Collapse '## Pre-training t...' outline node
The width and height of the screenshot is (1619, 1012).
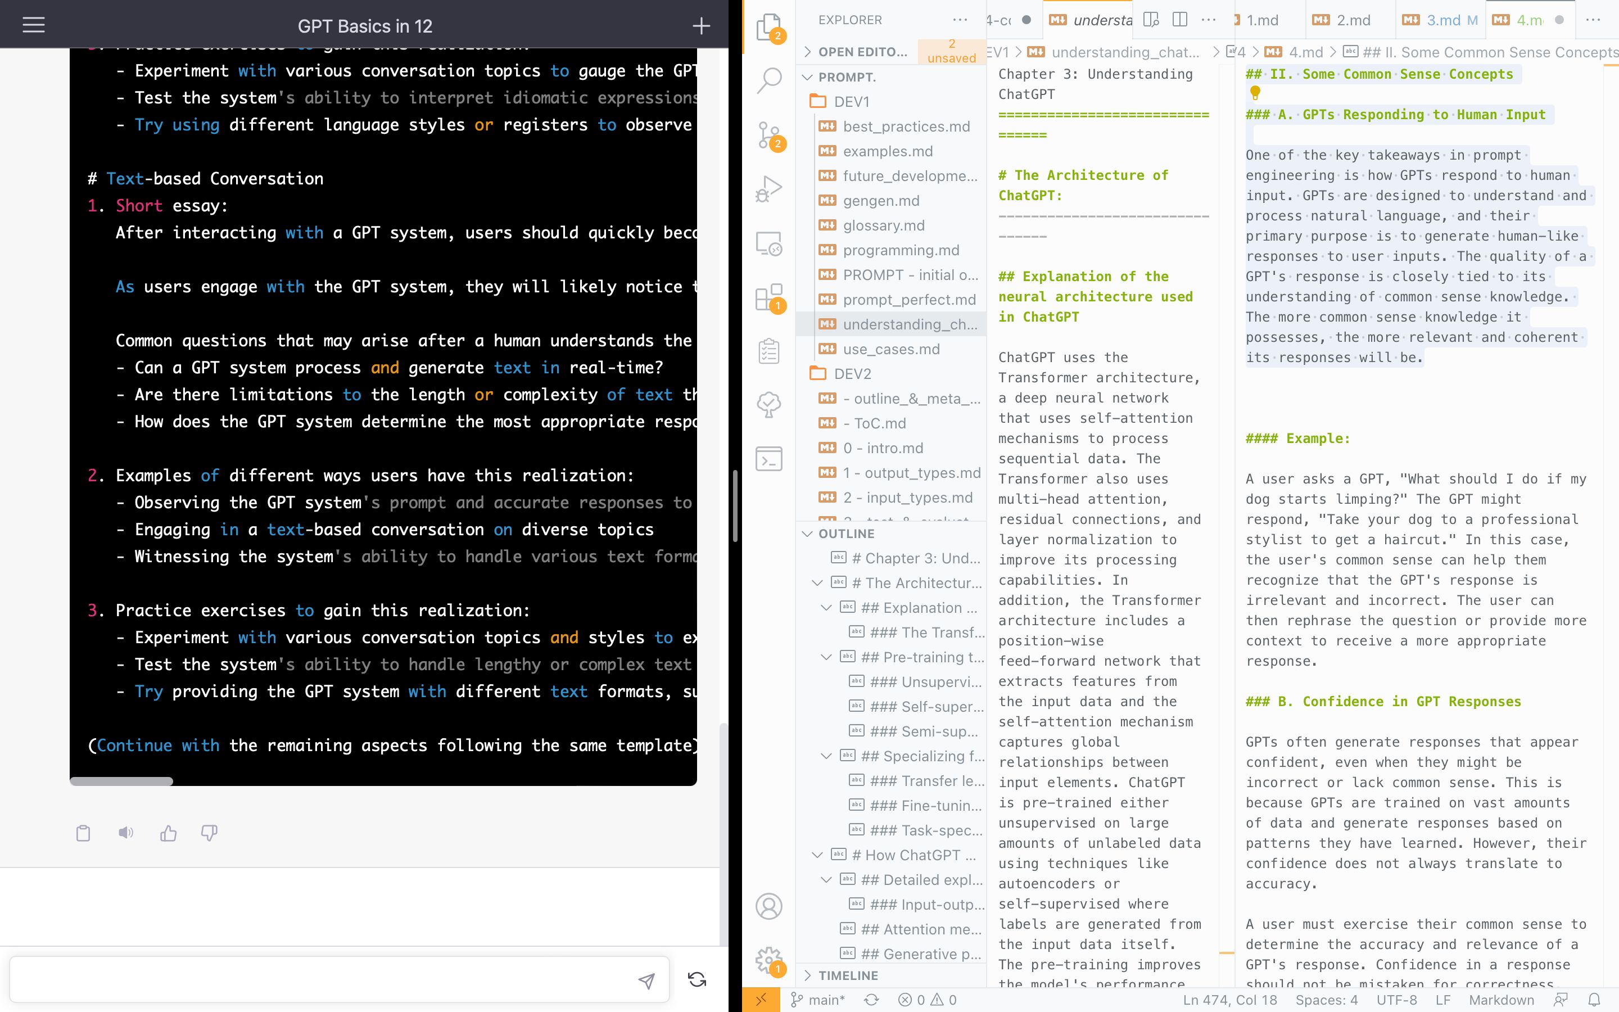pos(826,657)
